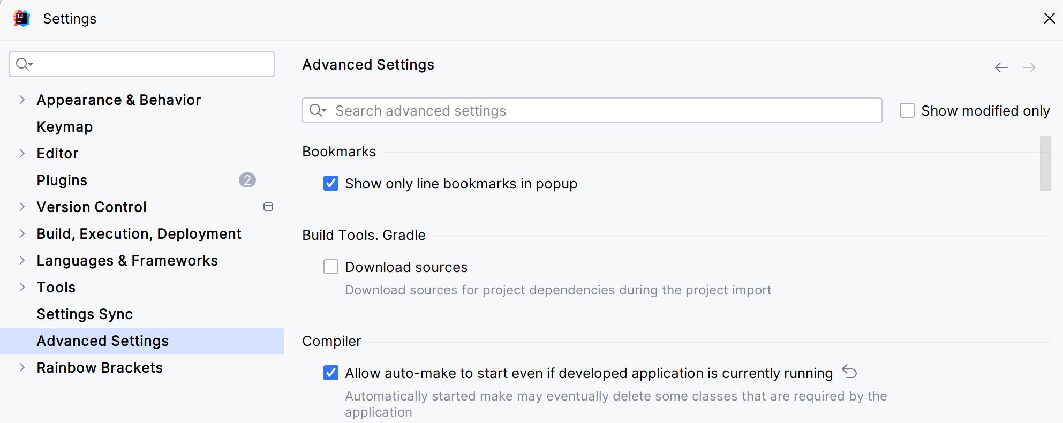
Task: Click the back navigation arrow
Action: [1001, 67]
